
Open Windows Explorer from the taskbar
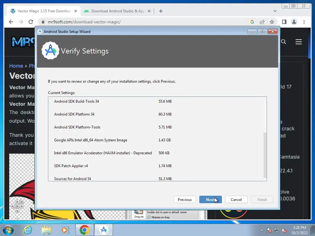(46, 230)
